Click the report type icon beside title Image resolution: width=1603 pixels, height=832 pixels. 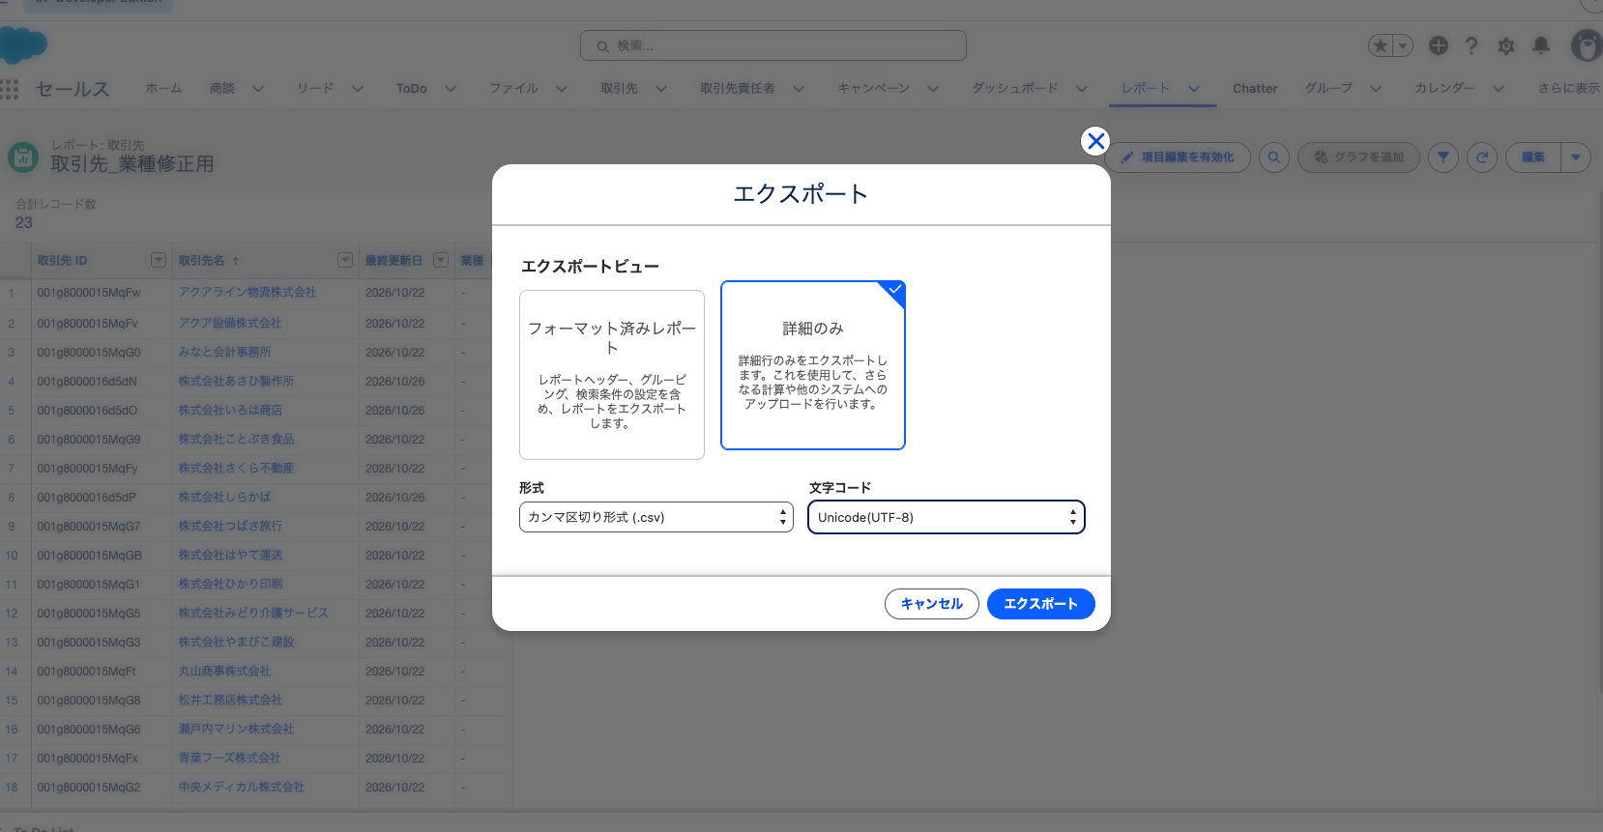[23, 157]
